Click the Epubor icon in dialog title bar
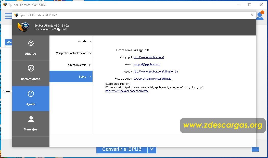 [16, 15]
